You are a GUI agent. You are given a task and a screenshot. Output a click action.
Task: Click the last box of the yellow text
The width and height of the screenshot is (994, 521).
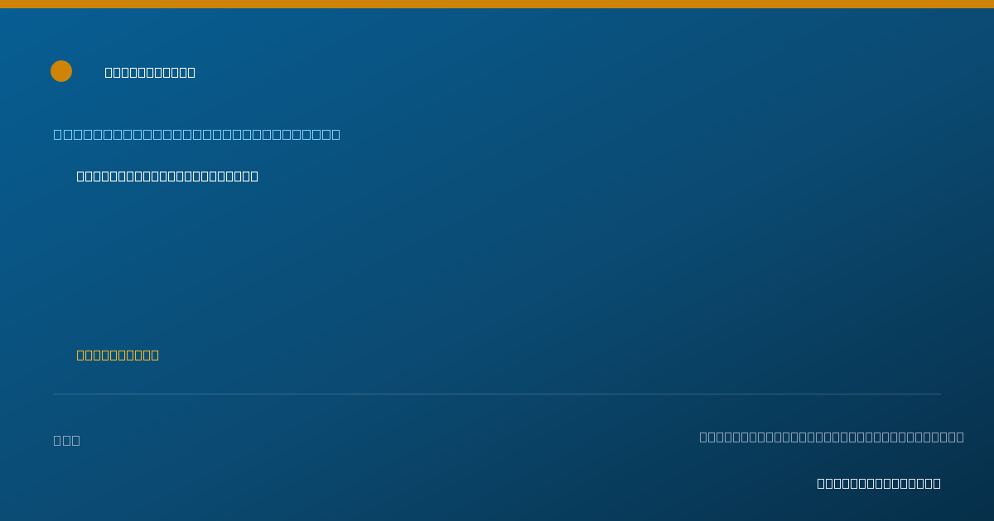tap(155, 355)
